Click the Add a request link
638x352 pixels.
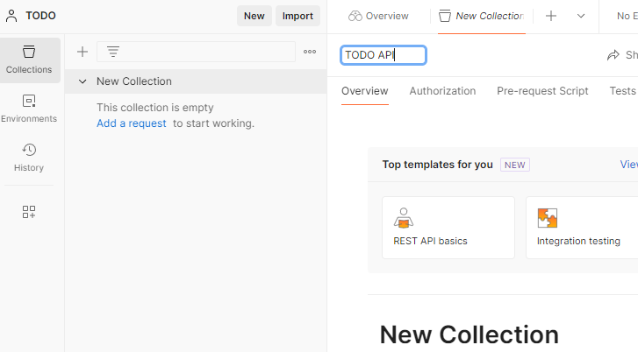132,123
